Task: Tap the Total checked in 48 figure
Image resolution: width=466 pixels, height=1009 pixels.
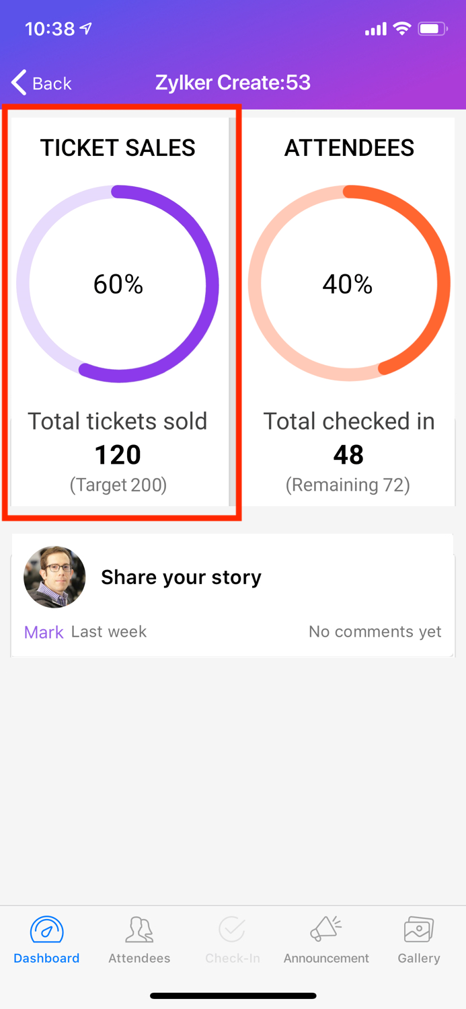Action: pos(348,455)
